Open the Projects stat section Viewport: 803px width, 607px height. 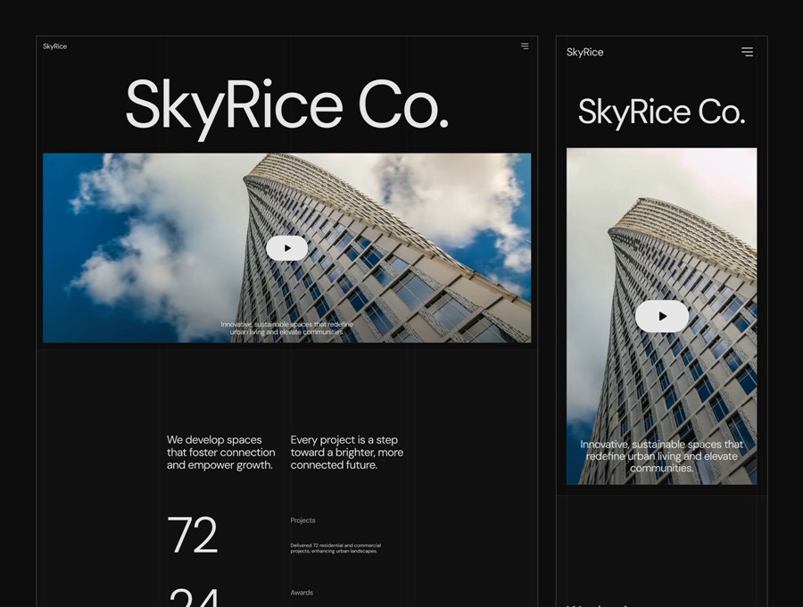pos(303,520)
